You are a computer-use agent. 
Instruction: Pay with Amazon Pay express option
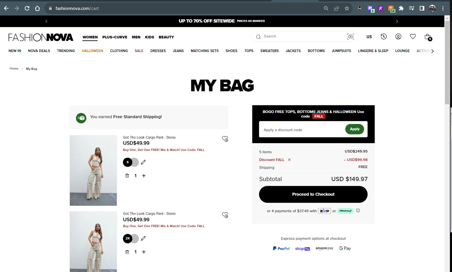(325, 248)
